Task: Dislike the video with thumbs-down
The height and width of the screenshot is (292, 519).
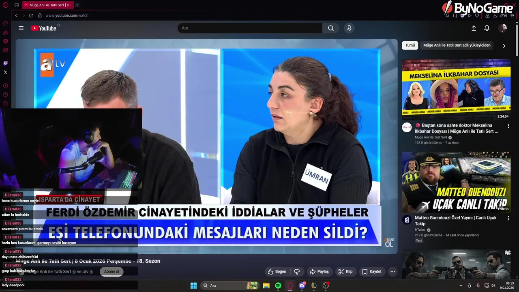Action: pos(297,272)
